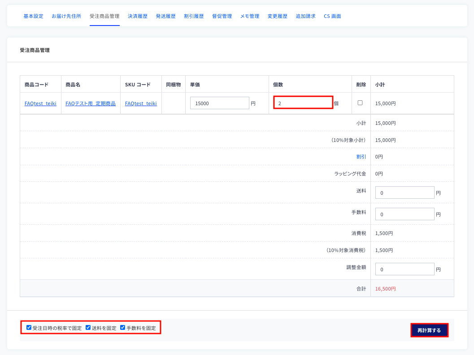Focus the 手数料 fee input field
474x355 pixels.
click(x=405, y=214)
